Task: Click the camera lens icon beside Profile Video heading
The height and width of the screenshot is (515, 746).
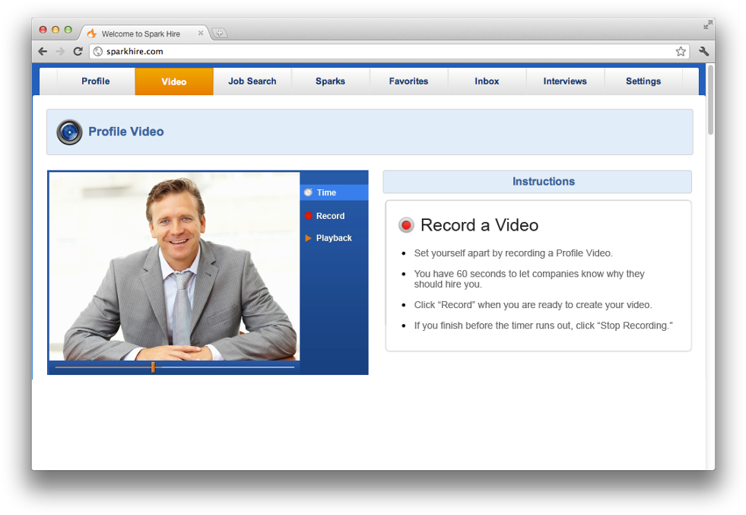Action: click(69, 132)
